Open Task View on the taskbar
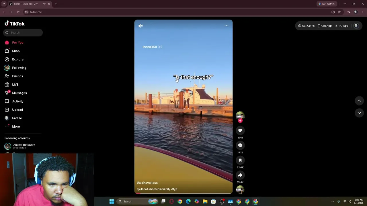367x206 pixels. click(x=163, y=201)
